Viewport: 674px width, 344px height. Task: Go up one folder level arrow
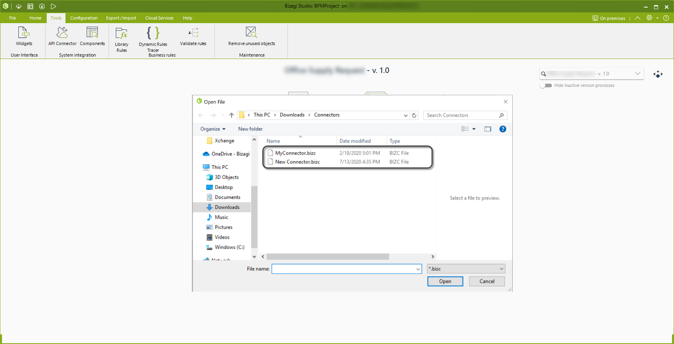(232, 115)
